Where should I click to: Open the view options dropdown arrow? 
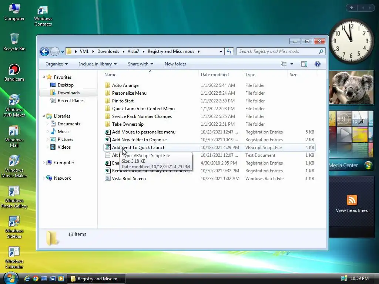coord(292,64)
